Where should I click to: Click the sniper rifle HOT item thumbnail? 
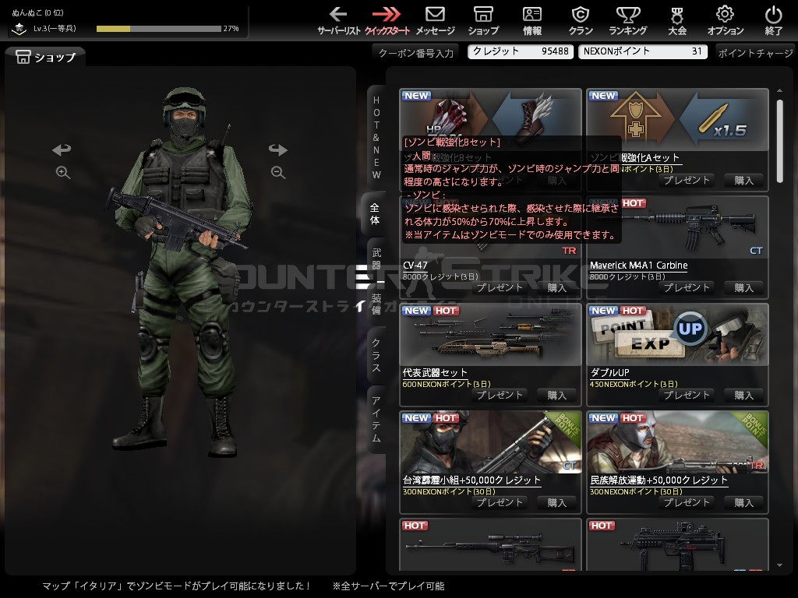(x=491, y=545)
